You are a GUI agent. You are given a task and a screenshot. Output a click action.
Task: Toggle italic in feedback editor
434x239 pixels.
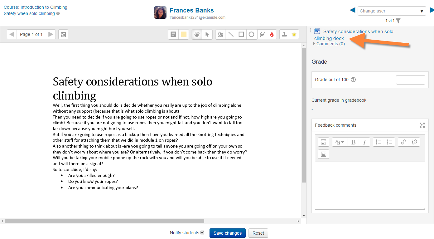pos(364,142)
